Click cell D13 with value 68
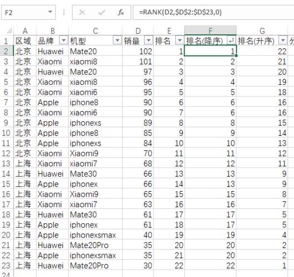Viewport: 294px width, 277px height. point(138,163)
